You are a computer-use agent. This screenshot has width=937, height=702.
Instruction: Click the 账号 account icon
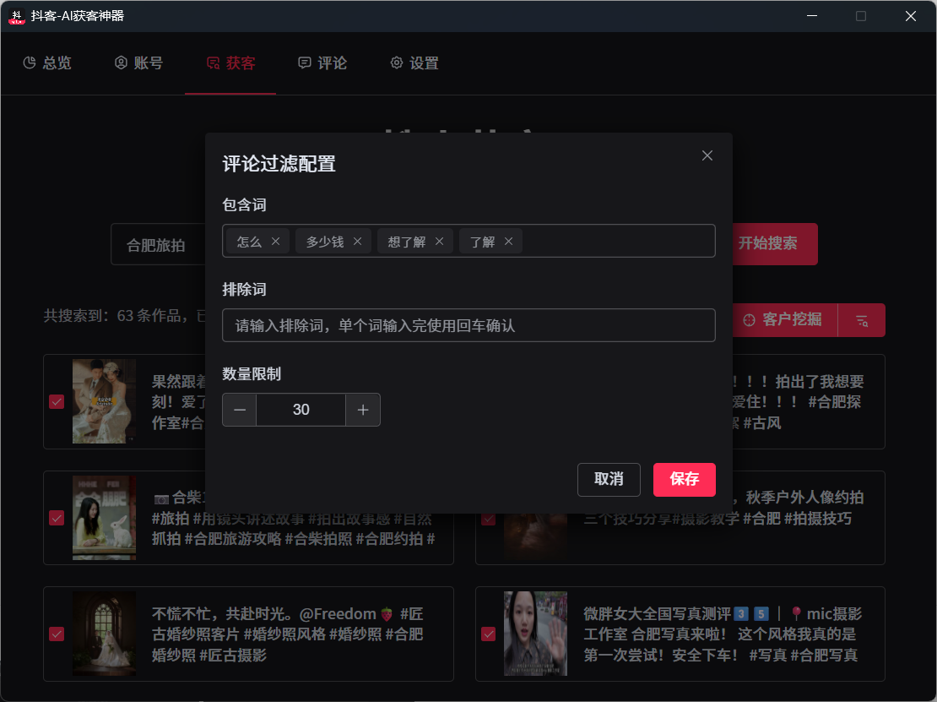119,63
